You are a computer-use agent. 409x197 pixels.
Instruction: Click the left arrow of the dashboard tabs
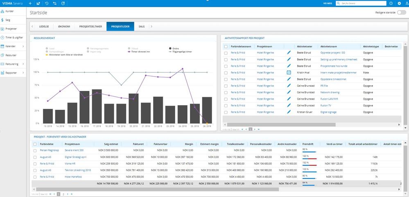32,26
